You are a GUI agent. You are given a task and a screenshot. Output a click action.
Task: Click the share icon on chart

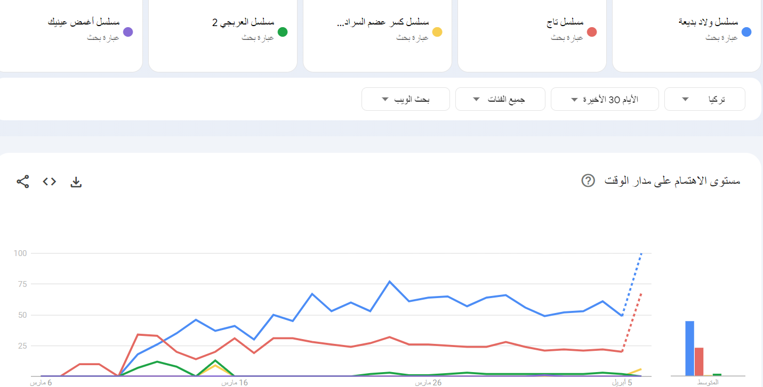[22, 182]
